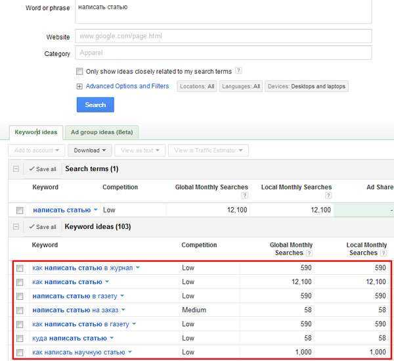Expand Advanced Options and Filters plus icon
394x361 pixels.
coord(79,86)
